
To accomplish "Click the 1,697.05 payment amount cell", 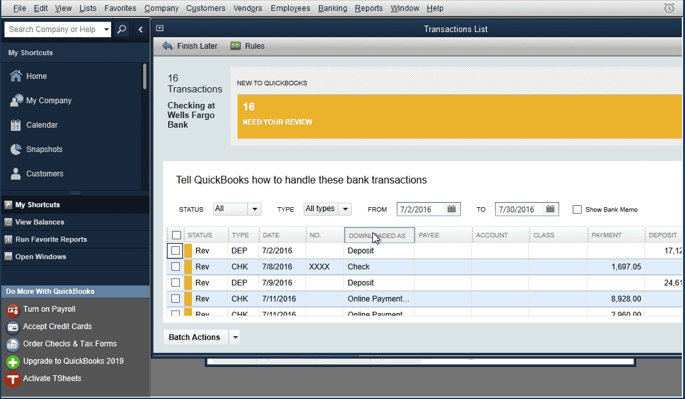I will (616, 267).
